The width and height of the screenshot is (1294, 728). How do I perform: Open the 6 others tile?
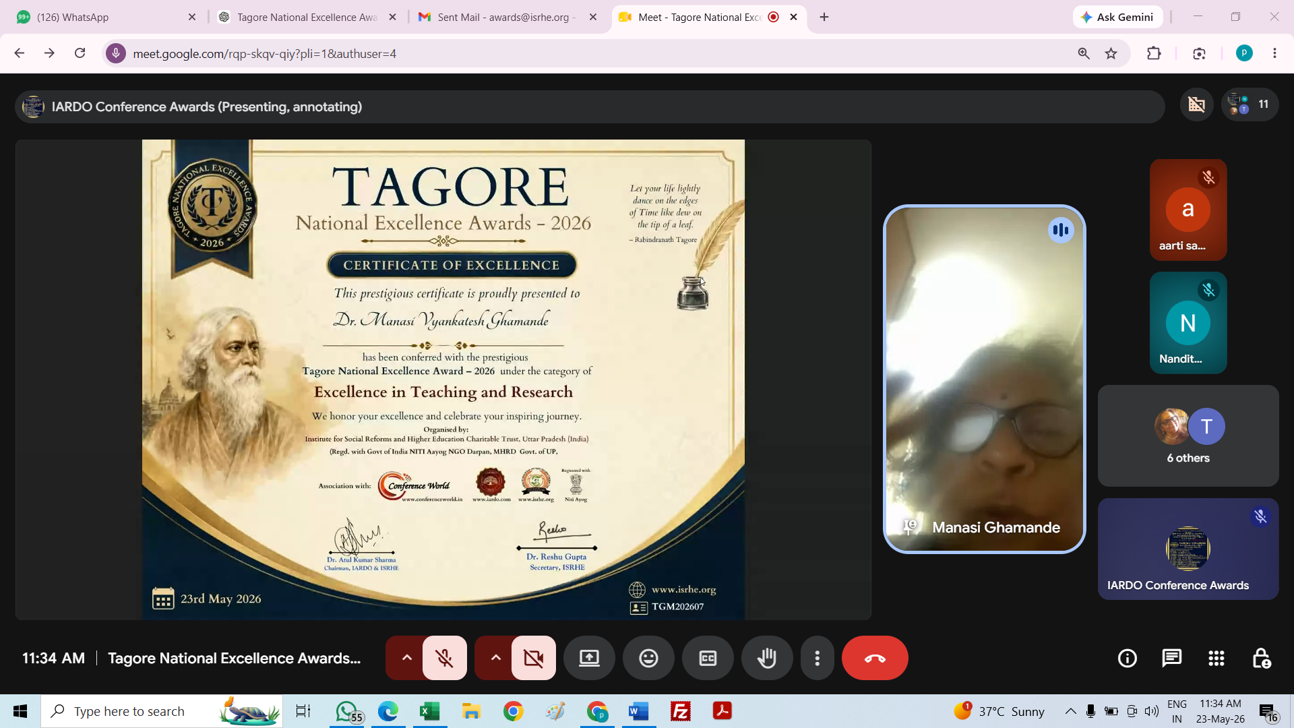click(1188, 435)
